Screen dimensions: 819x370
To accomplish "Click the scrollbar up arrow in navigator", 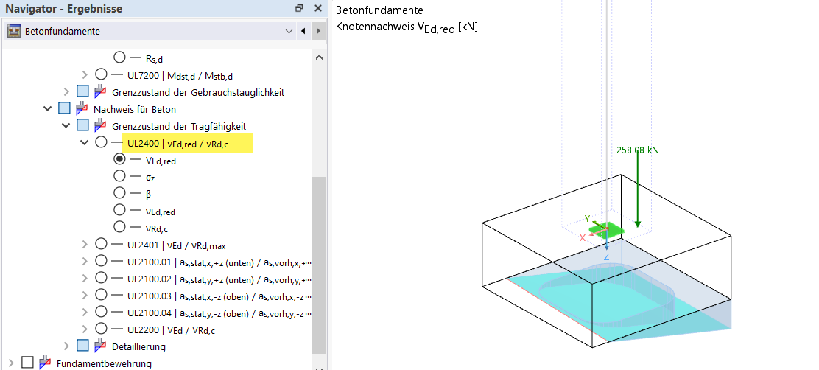I will click(319, 57).
